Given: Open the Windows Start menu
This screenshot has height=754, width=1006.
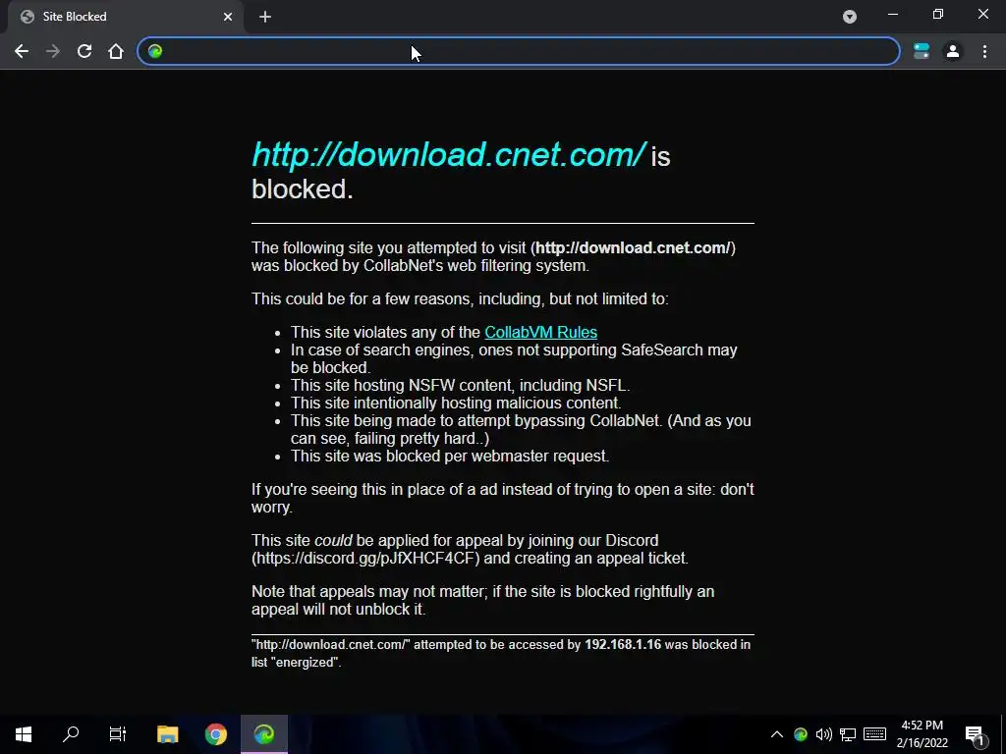Looking at the screenshot, I should [x=24, y=734].
